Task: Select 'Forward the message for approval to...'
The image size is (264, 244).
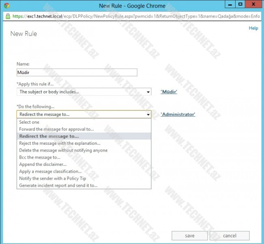Action: [56, 129]
